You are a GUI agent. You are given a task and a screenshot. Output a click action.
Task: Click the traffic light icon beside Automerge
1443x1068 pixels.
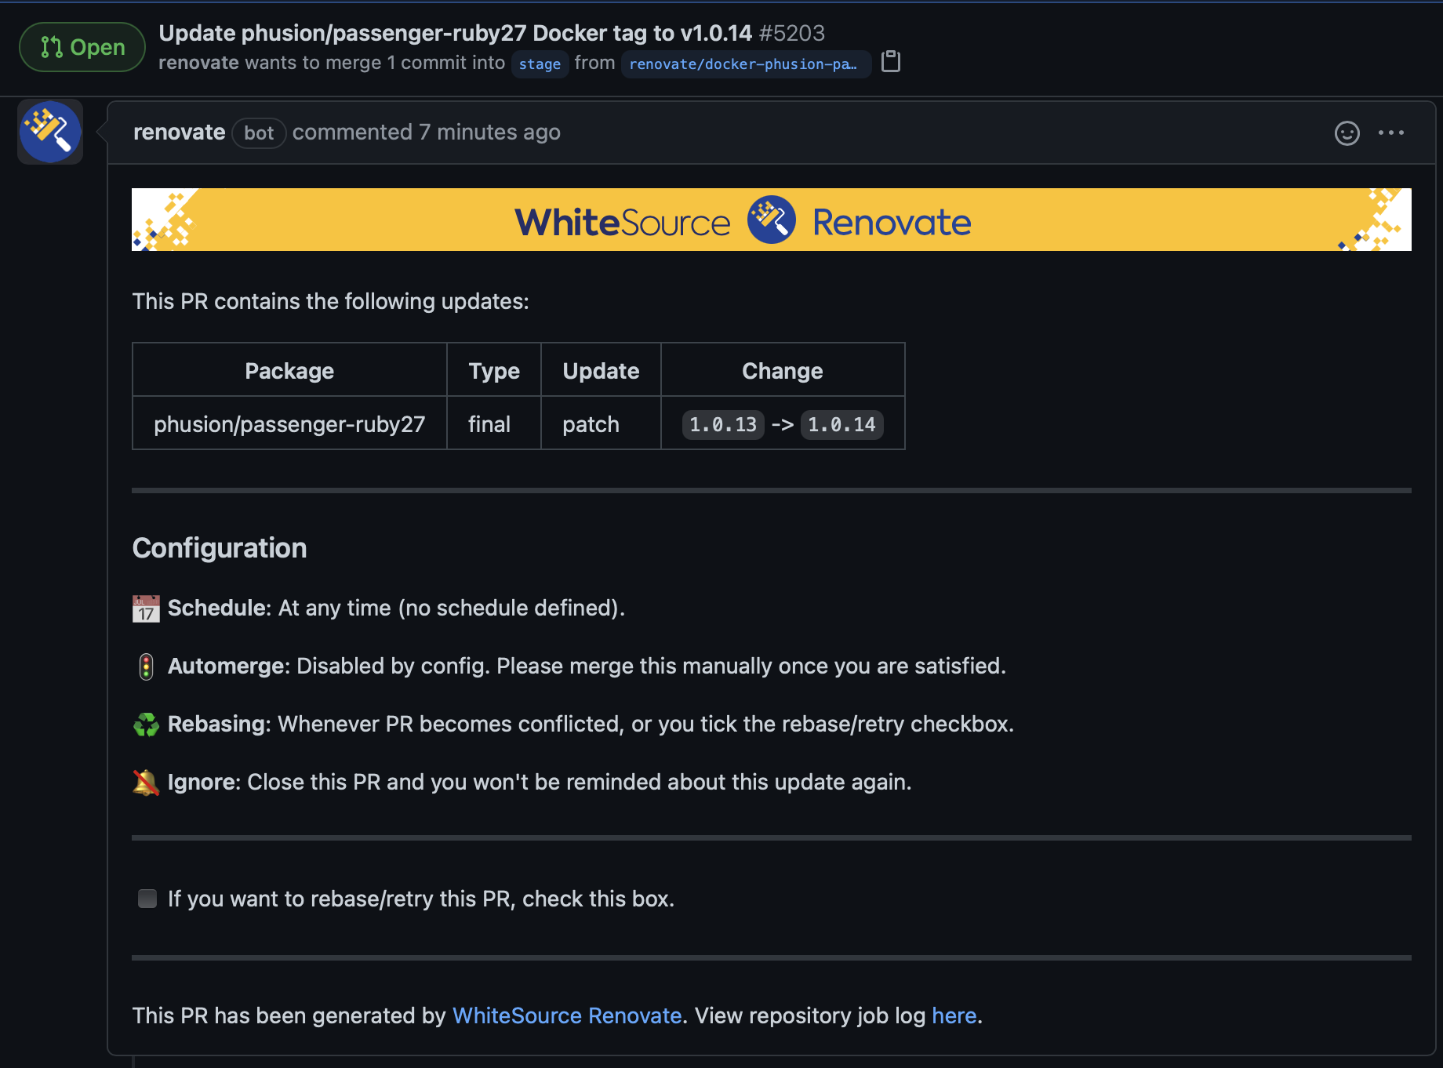point(146,666)
